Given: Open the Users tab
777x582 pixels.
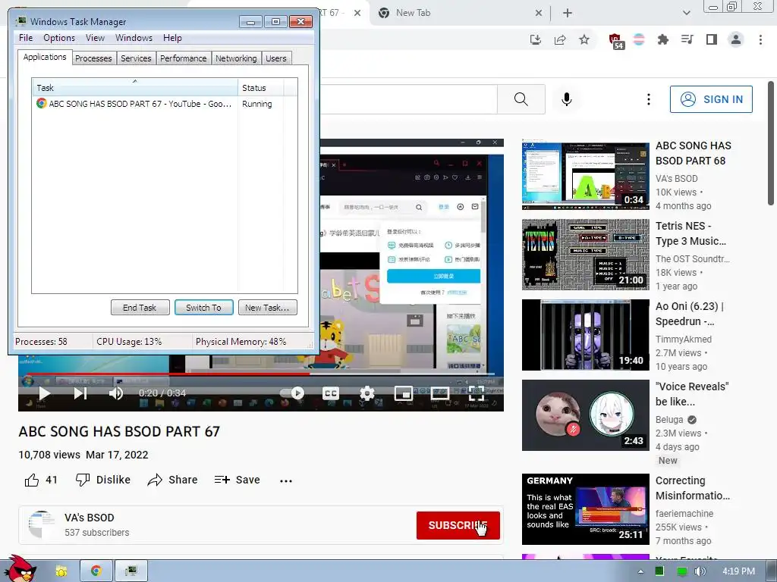Looking at the screenshot, I should [x=276, y=58].
